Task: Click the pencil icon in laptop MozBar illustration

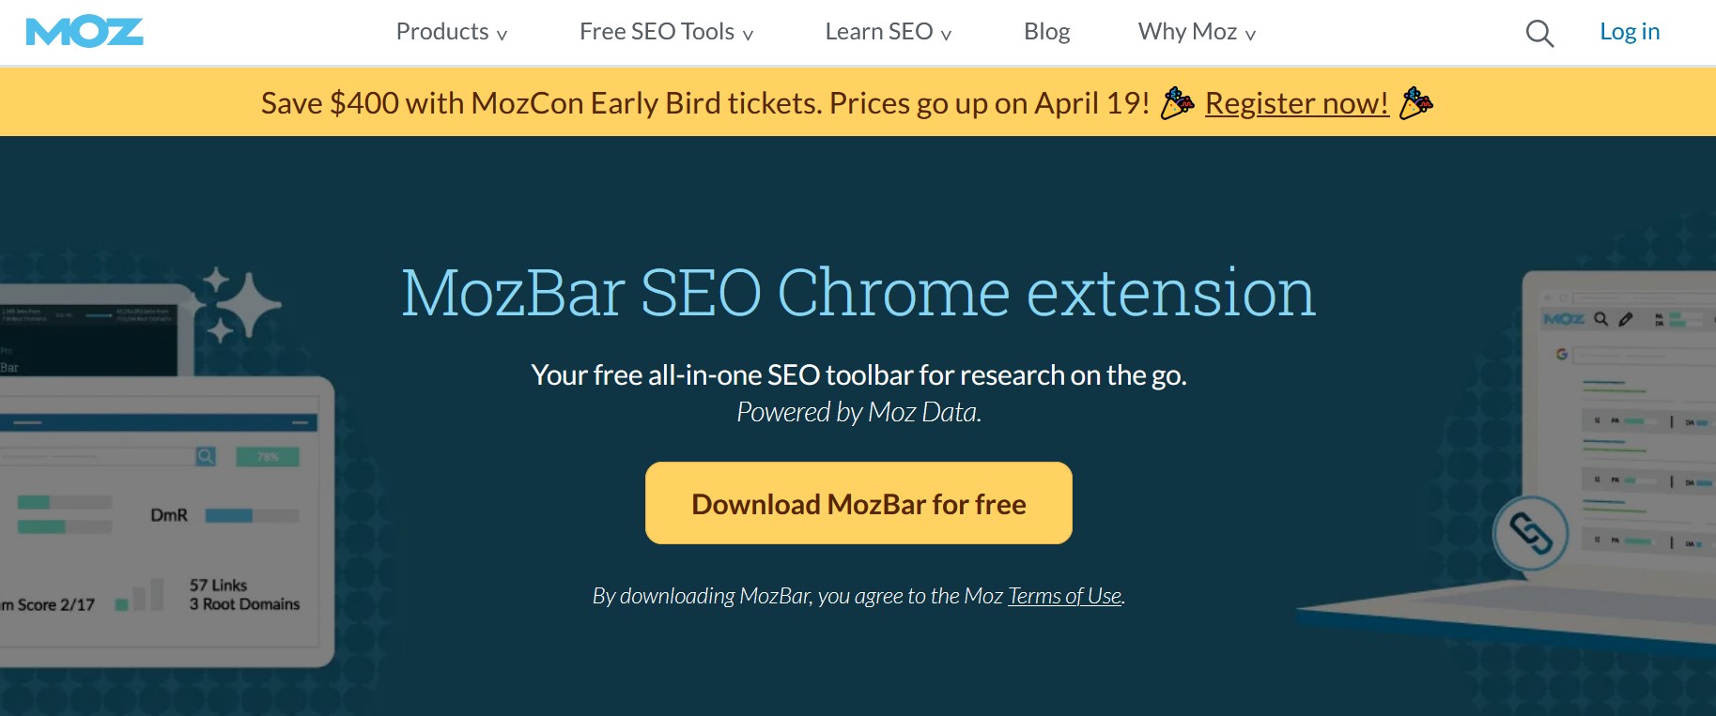Action: [1626, 319]
